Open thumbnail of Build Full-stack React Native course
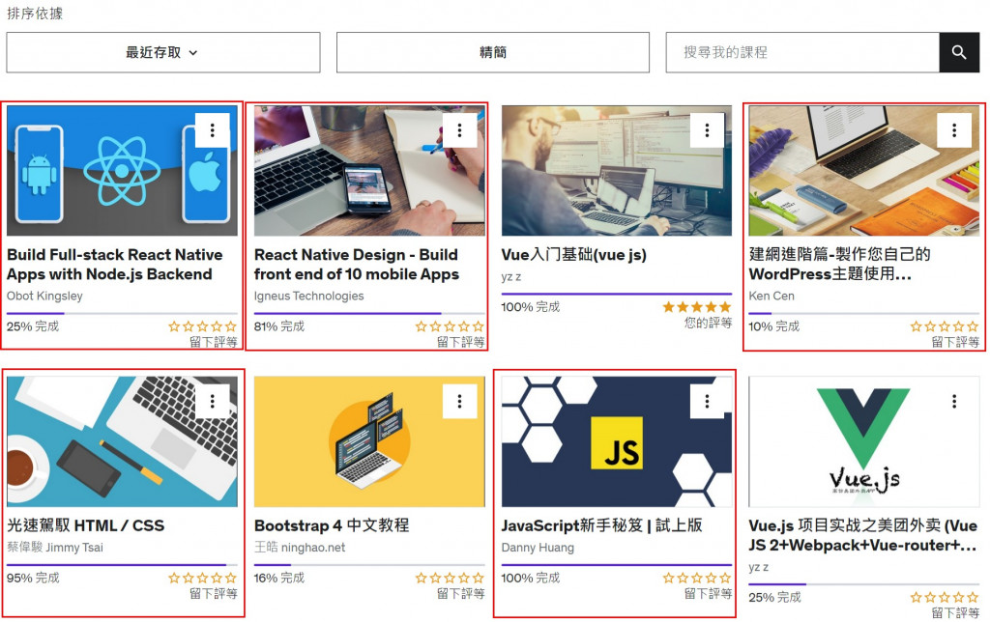This screenshot has height=622, width=990. coord(122,170)
